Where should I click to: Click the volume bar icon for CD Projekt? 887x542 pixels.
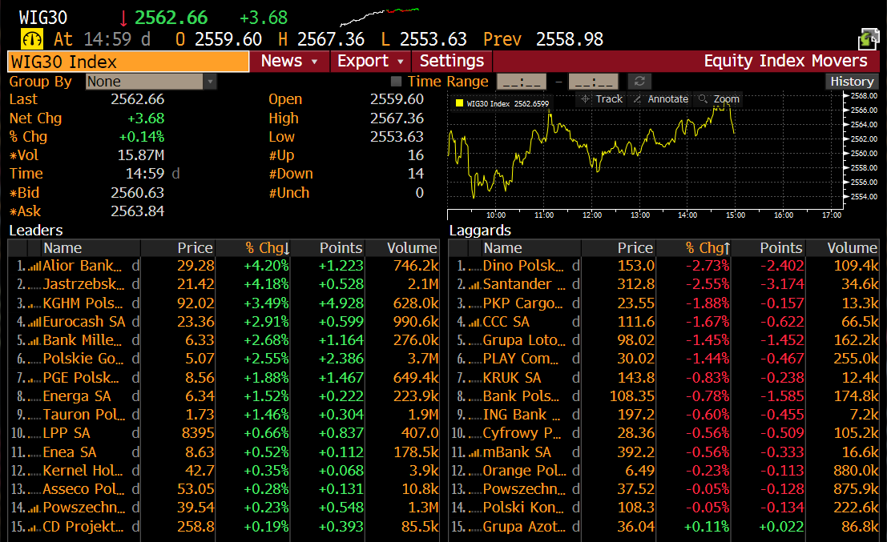[x=34, y=528]
